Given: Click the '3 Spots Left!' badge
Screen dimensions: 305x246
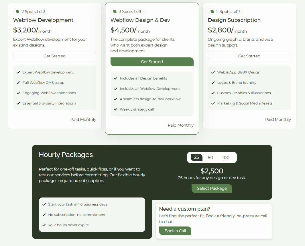Looking at the screenshot, I should (128, 11).
